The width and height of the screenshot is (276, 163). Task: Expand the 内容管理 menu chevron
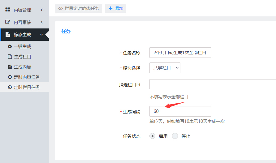(41, 10)
